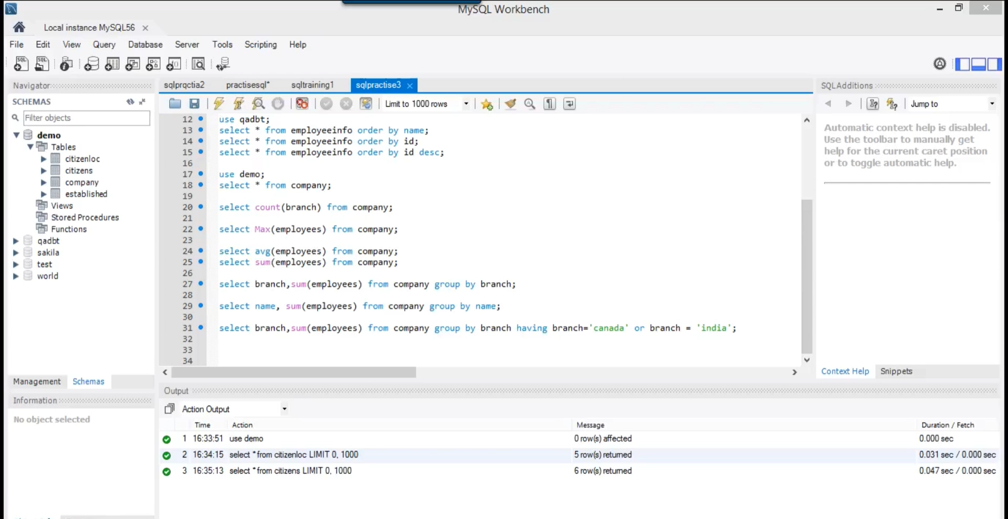This screenshot has height=519, width=1008.
Task: Create a new schema in the server
Action: pyautogui.click(x=91, y=64)
